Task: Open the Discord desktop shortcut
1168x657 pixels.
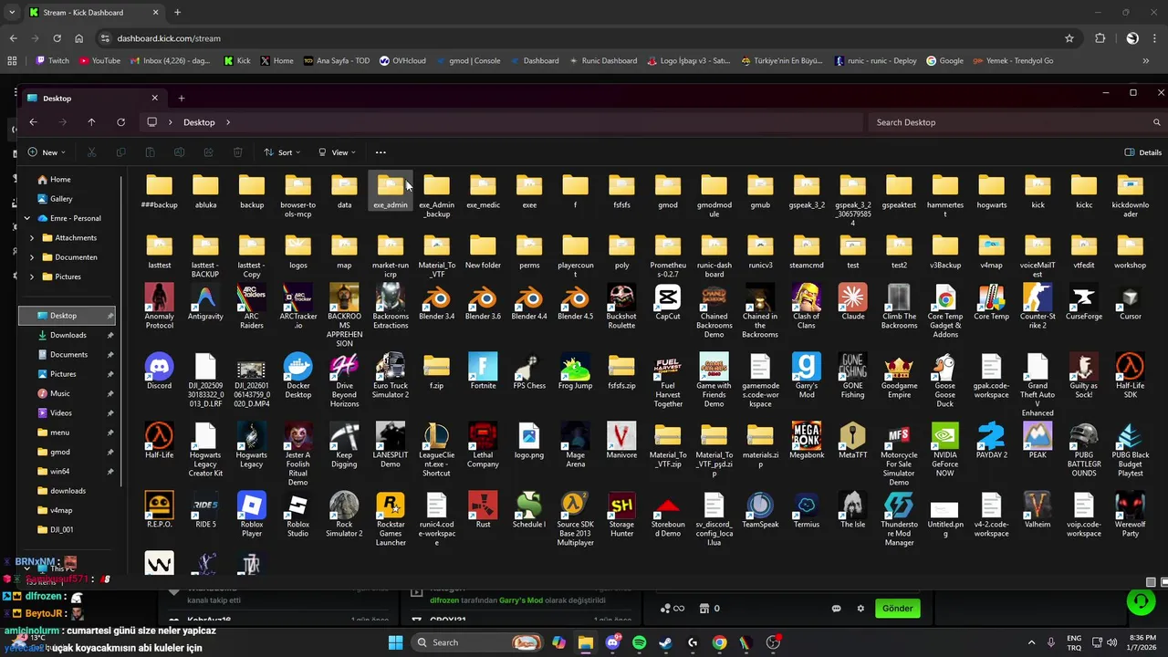Action: pos(159,372)
